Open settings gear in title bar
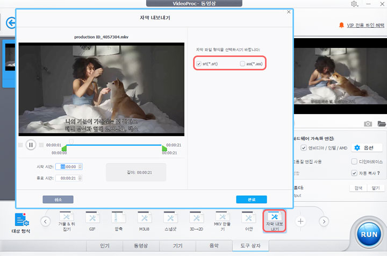Viewport: 387px width, 256px height. tap(354, 4)
